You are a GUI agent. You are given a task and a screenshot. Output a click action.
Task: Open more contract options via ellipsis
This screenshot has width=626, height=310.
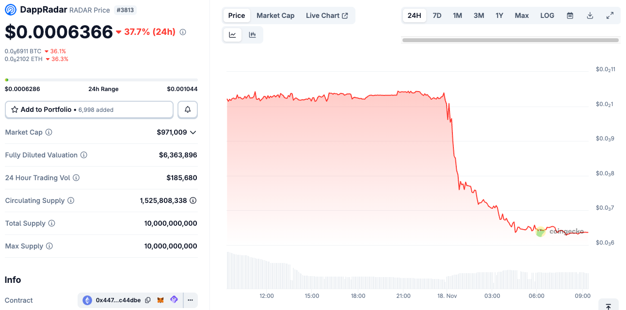190,300
